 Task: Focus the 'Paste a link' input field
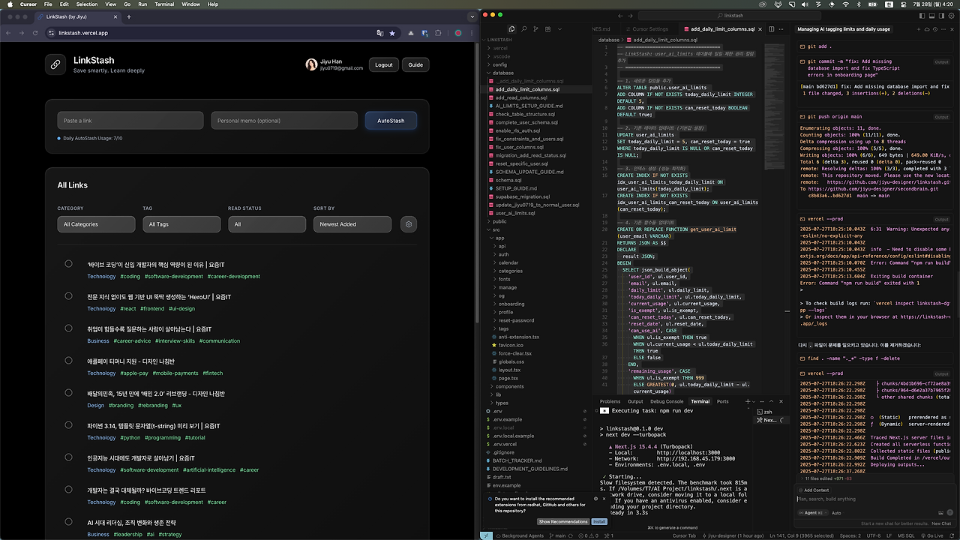(130, 121)
